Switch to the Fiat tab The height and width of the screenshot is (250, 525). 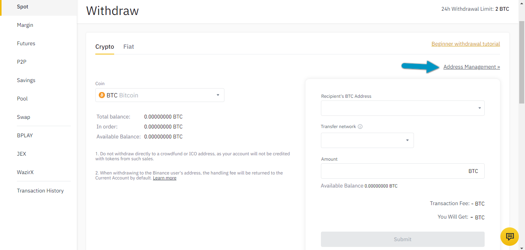coord(128,47)
